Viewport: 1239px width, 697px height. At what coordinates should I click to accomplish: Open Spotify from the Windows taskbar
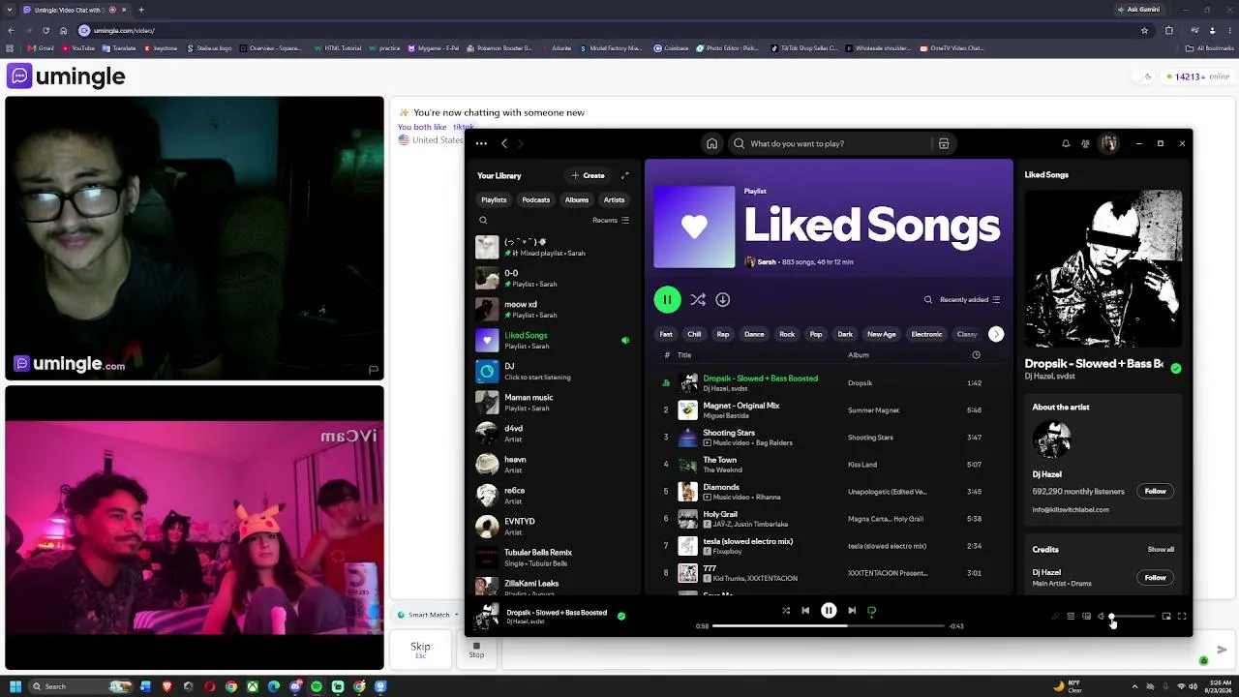pos(317,686)
